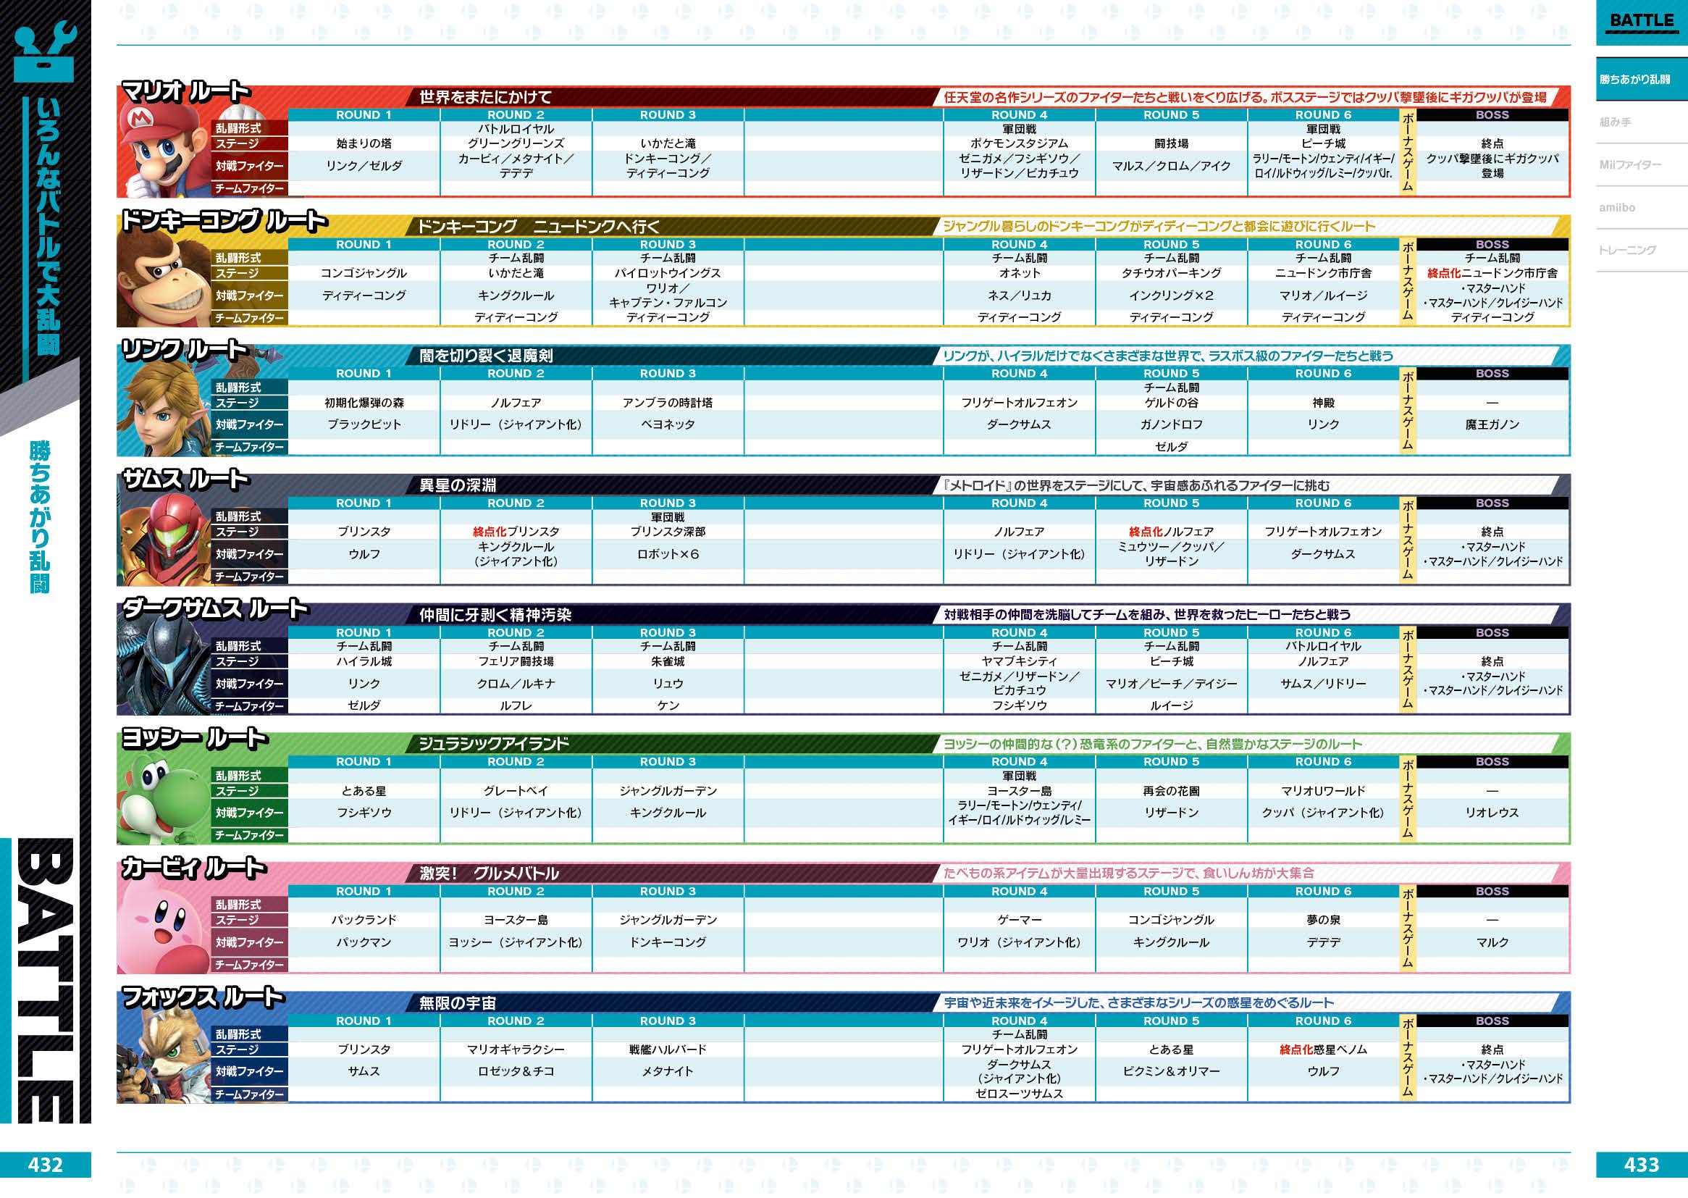Click マルス/クロム/アイク in Mario's Round 5
The height and width of the screenshot is (1198, 1688).
tap(1171, 166)
